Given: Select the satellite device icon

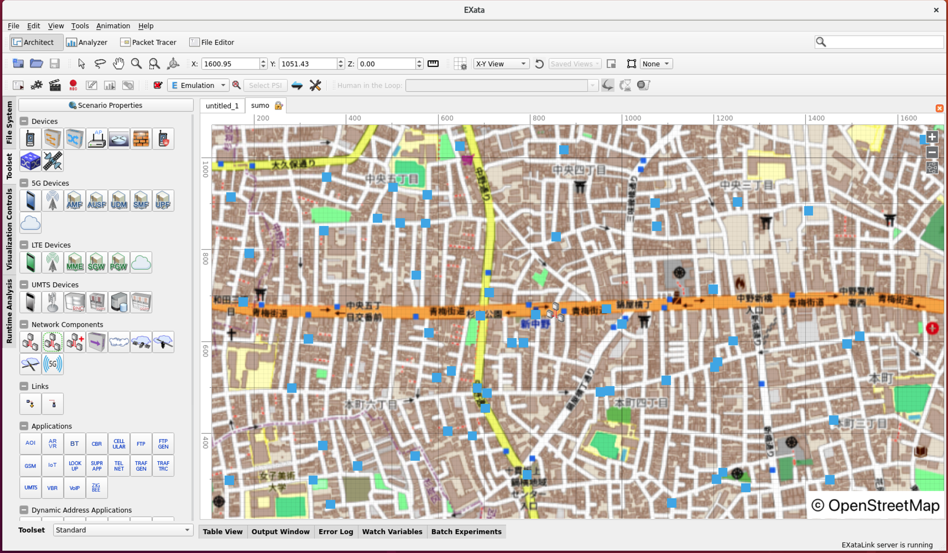Looking at the screenshot, I should click(53, 161).
